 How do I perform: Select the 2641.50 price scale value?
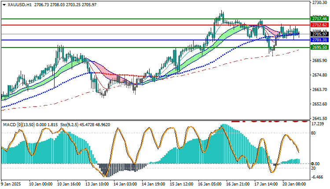[319, 119]
